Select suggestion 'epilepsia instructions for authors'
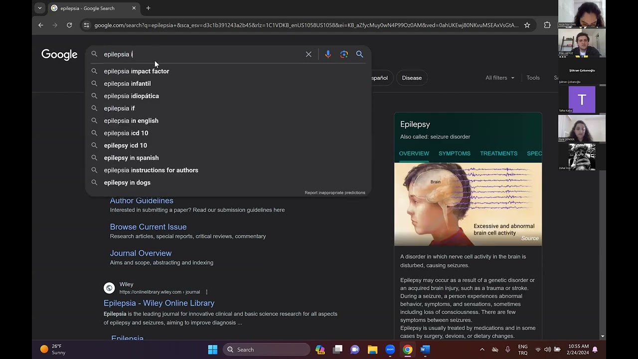Screen dimensions: 638x359 [228, 170]
